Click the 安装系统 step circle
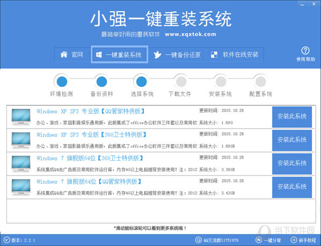 tap(221, 82)
